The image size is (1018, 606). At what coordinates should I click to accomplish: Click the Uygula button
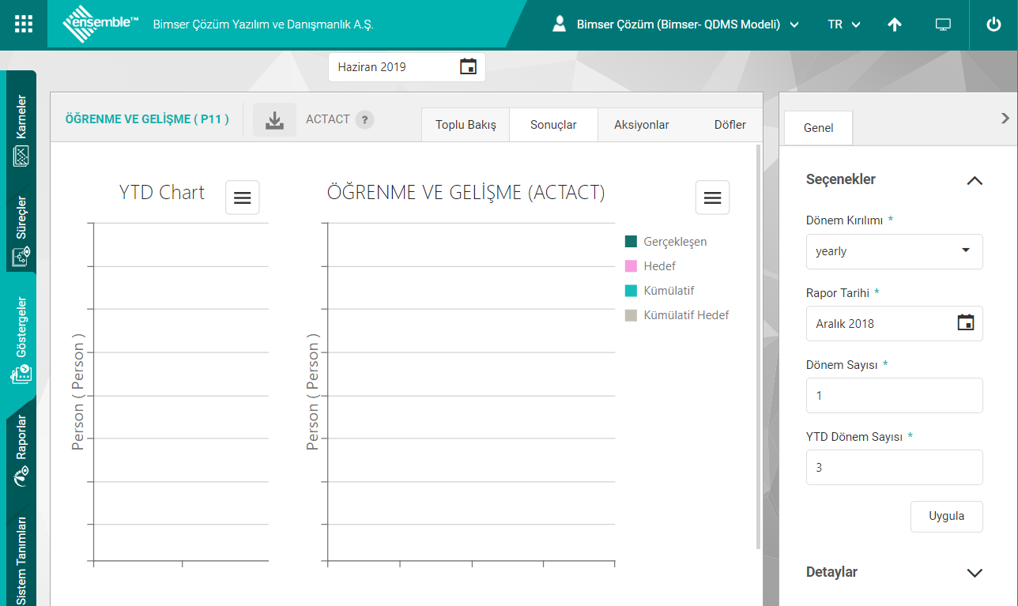(x=946, y=516)
